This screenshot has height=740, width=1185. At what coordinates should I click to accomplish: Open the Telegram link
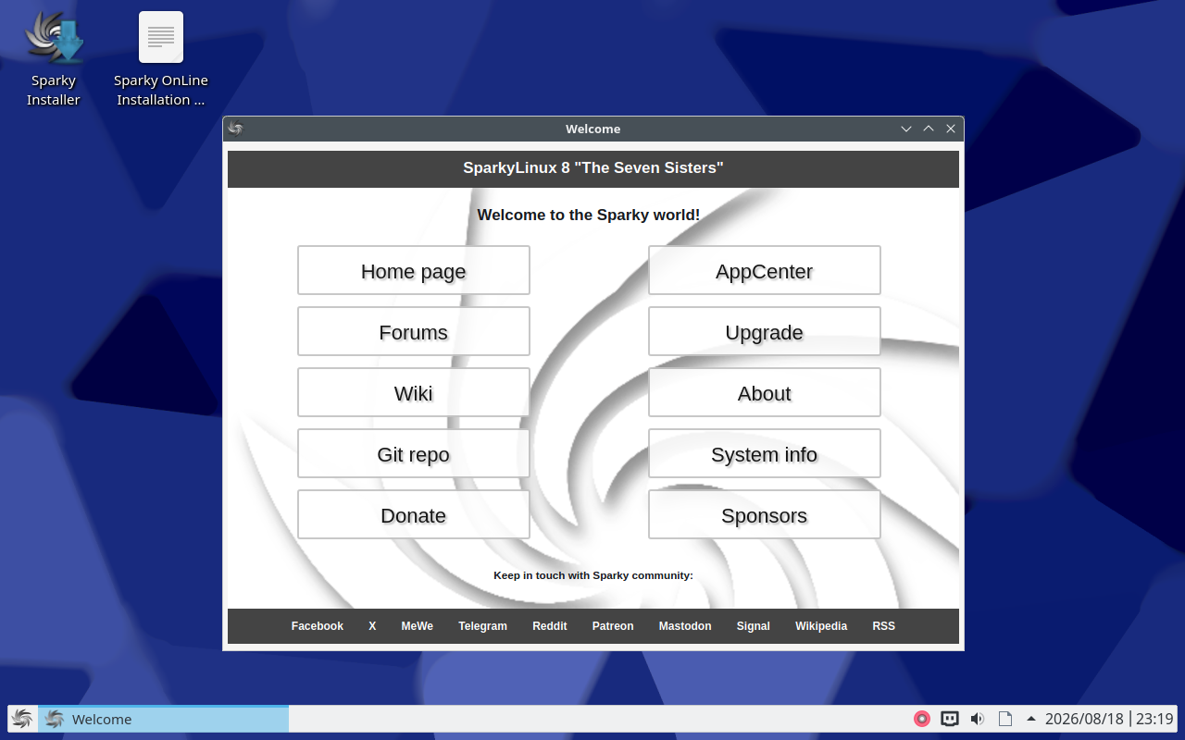[483, 626]
